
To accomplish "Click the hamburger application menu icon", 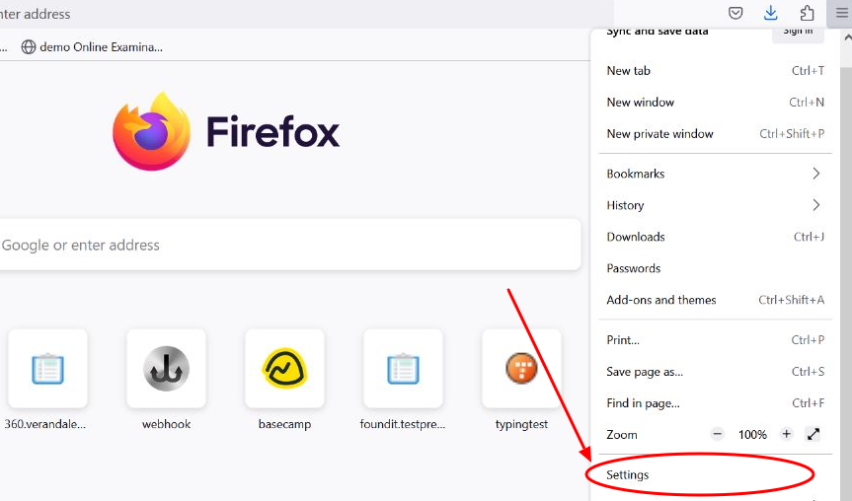I will coord(841,13).
